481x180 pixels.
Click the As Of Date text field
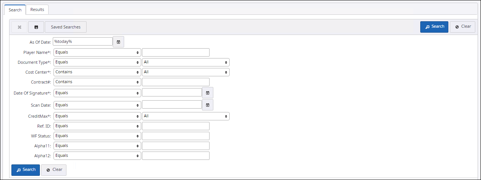(83, 41)
